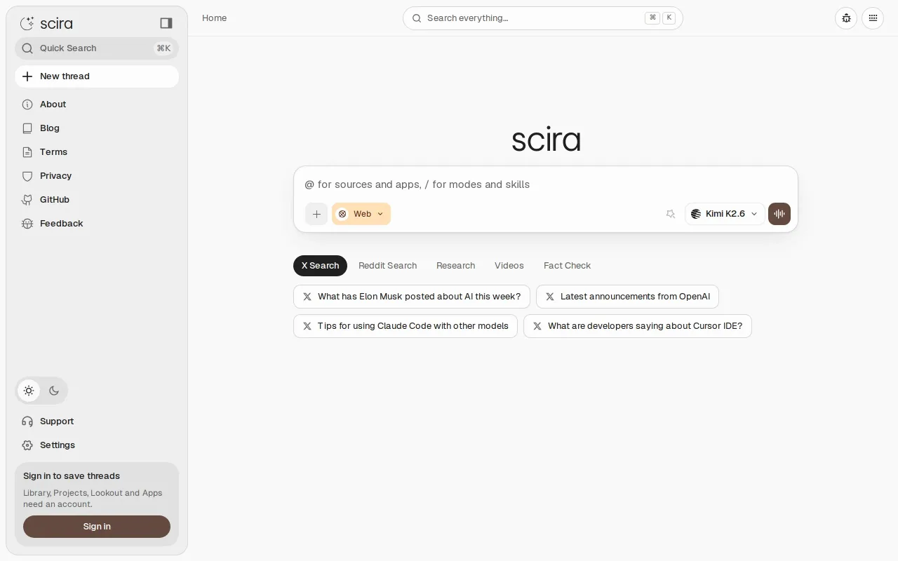
Task: Open the Feedback link
Action: coord(97,224)
